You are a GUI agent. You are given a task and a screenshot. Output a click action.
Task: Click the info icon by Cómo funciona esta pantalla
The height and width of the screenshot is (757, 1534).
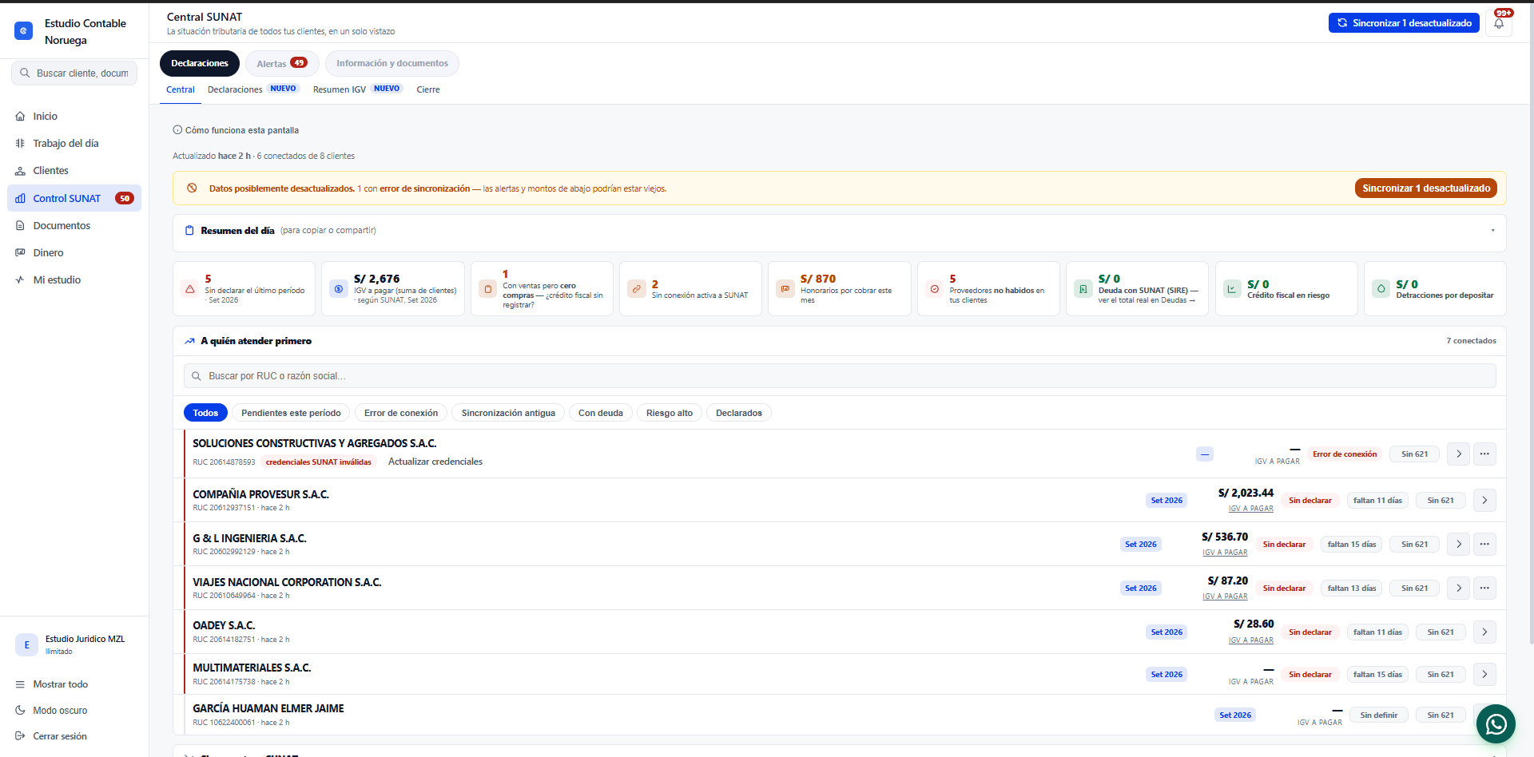(x=177, y=130)
